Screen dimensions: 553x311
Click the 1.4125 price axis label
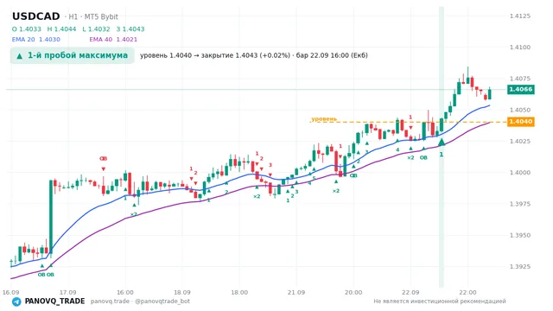click(520, 16)
